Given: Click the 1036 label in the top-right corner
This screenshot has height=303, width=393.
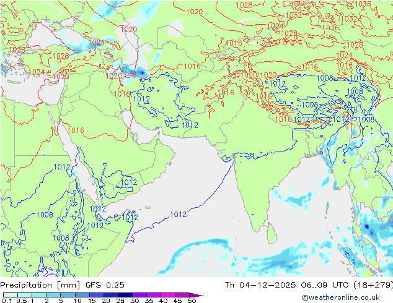Looking at the screenshot, I should click(363, 4).
